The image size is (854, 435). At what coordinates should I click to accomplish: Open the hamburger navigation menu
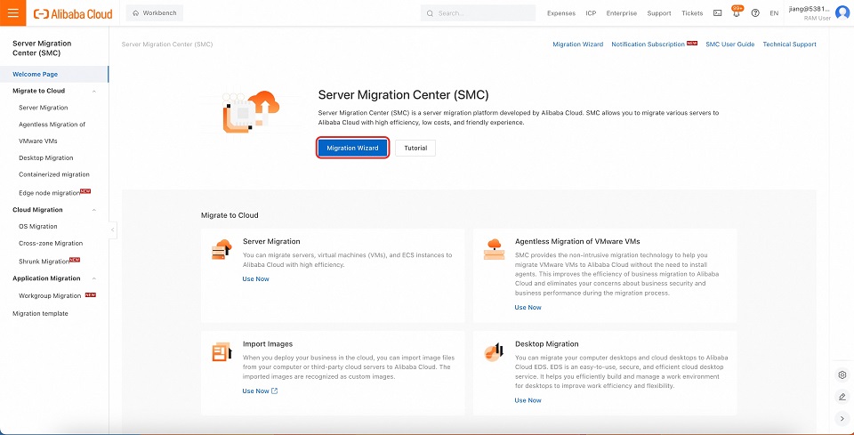pyautogui.click(x=12, y=13)
